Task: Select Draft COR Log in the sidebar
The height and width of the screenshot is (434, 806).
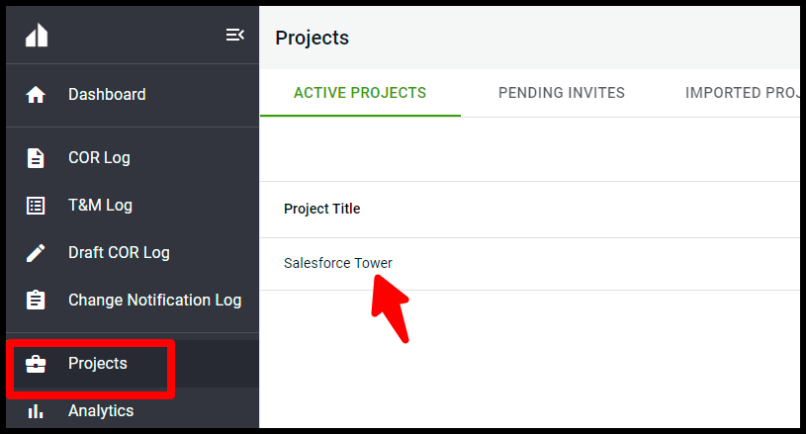Action: [119, 253]
